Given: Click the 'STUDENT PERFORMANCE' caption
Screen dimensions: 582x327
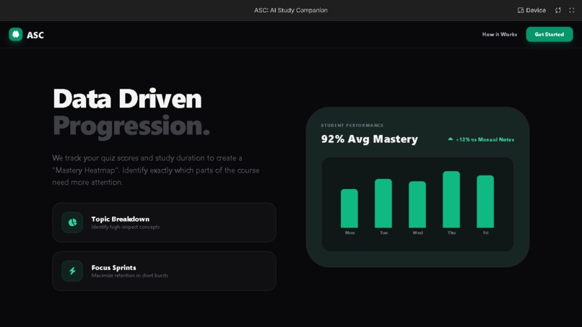Looking at the screenshot, I should tap(352, 126).
